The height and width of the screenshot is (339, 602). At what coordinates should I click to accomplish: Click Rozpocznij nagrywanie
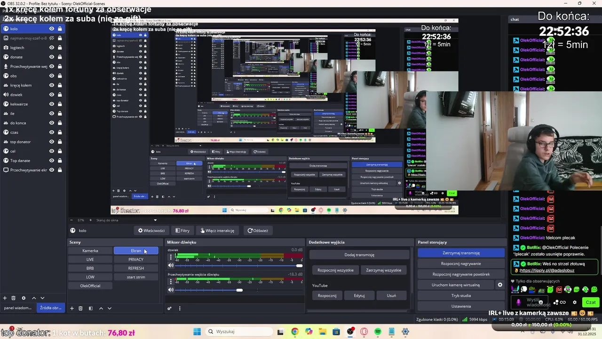[x=461, y=264]
